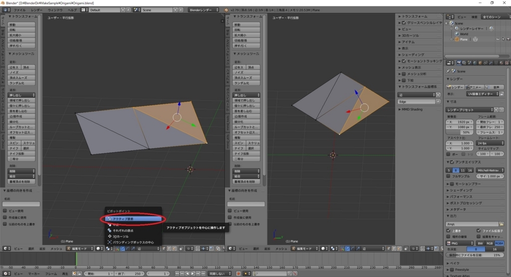Screen dimensions: 511x277
Task: Enable the フルサンプル checkbox
Action: pos(449,176)
